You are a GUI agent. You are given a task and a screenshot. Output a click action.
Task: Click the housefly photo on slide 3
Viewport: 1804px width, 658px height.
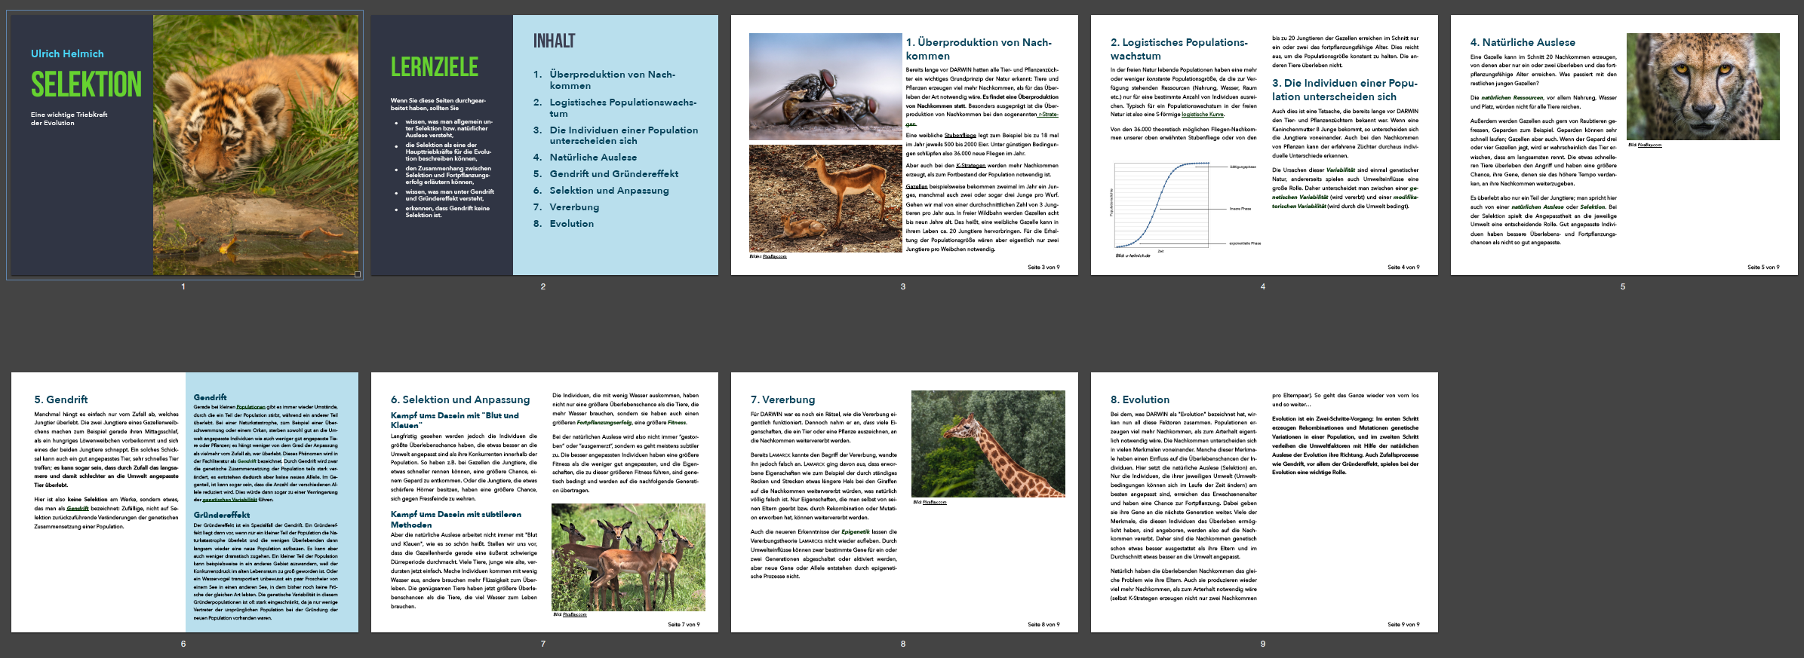pos(825,87)
